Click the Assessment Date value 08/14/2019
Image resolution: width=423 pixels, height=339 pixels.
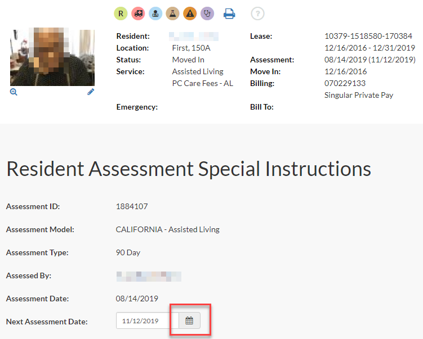[137, 299]
